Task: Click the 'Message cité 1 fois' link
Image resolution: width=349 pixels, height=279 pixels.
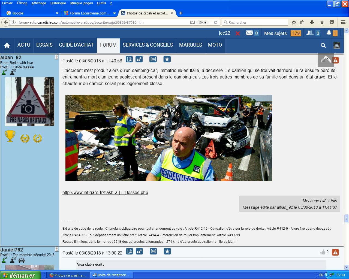Action: (x=320, y=201)
